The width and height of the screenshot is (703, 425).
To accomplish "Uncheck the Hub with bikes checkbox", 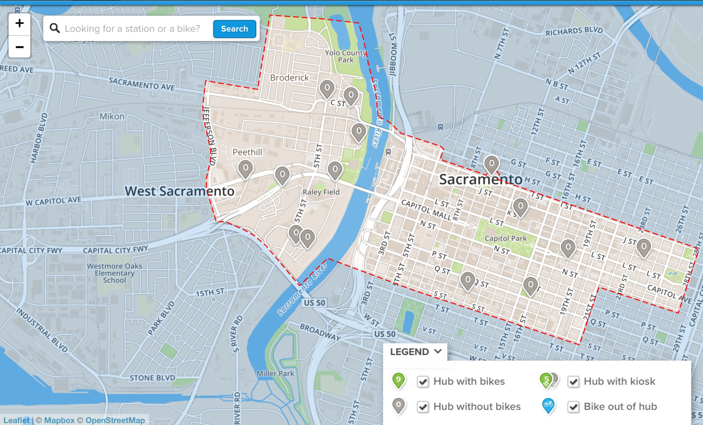I will coord(423,381).
